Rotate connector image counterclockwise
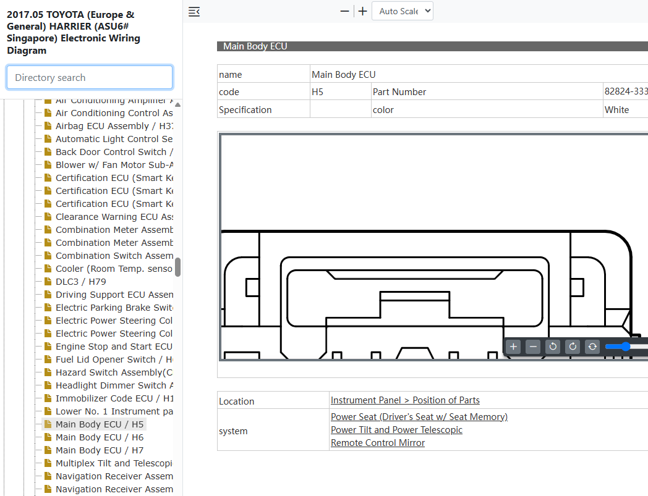 point(553,347)
